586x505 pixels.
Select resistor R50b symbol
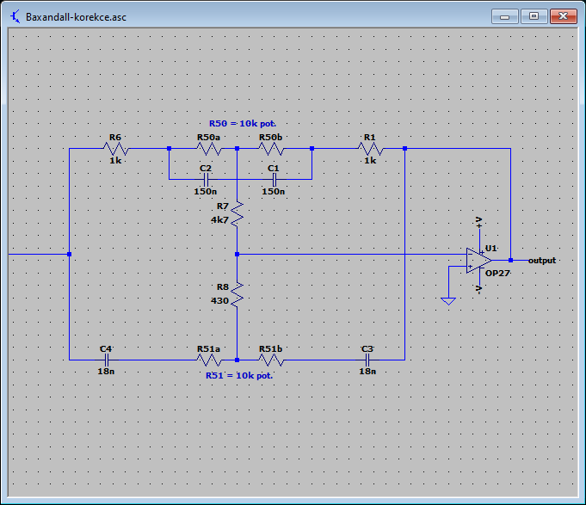(x=271, y=149)
